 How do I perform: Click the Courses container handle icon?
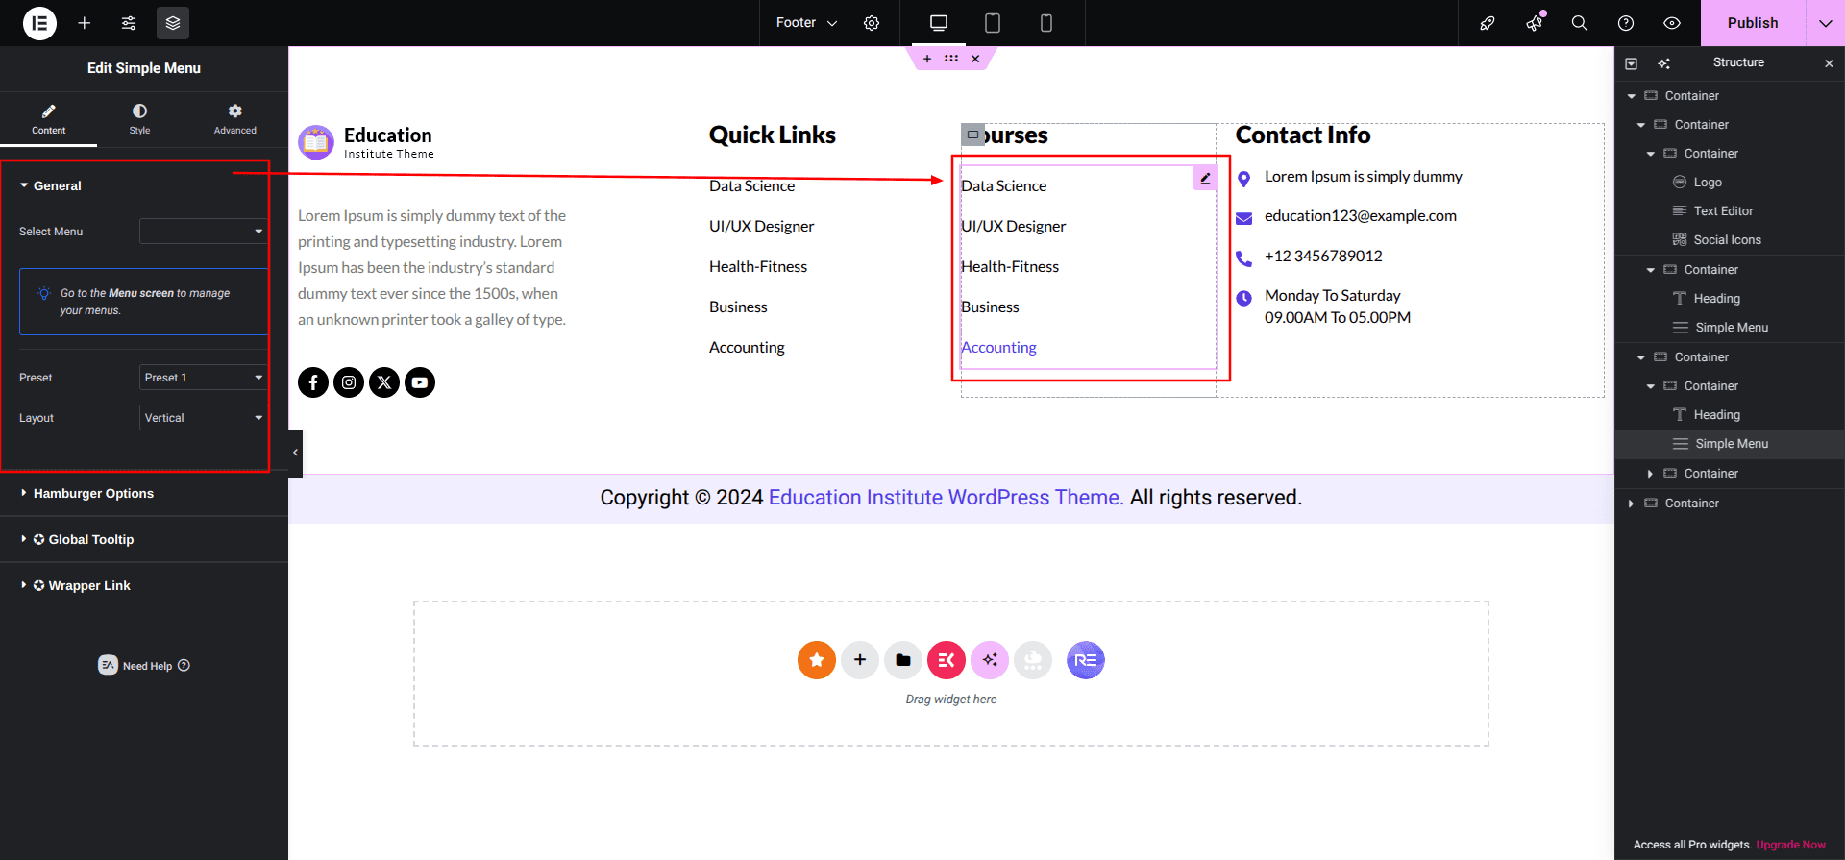[x=972, y=135]
